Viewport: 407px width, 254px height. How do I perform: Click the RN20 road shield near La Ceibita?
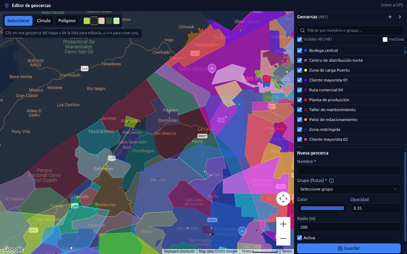coord(202,136)
